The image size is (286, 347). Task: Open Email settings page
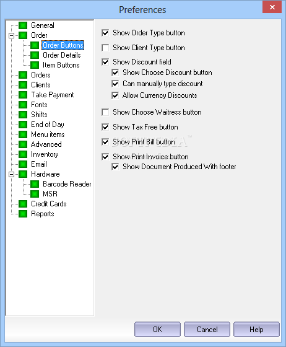pos(39,164)
